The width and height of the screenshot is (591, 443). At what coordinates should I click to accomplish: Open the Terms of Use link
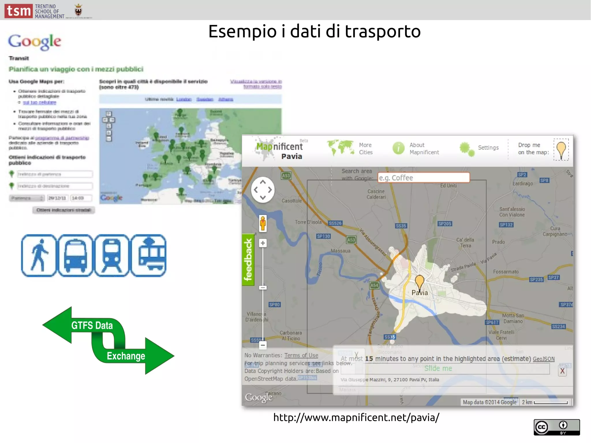301,355
